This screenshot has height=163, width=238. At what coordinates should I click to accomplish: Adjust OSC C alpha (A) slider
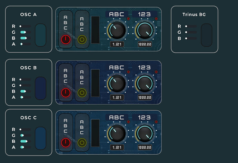pos(25,147)
